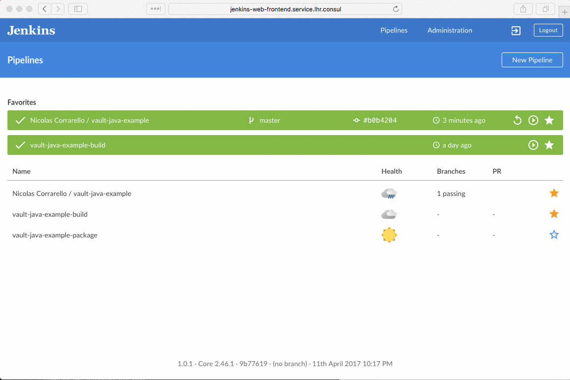
Task: Click the exit-to-classic arrow icon
Action: pos(516,31)
